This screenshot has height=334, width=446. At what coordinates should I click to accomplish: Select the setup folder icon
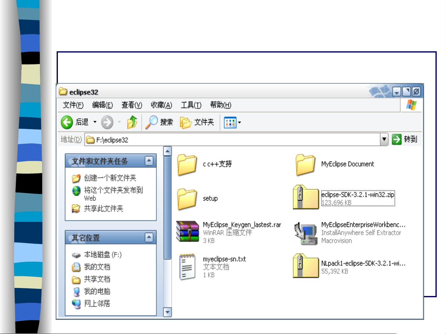coord(187,199)
